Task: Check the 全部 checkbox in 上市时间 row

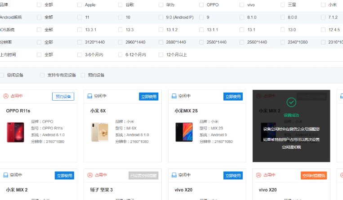Action: tap(39, 55)
